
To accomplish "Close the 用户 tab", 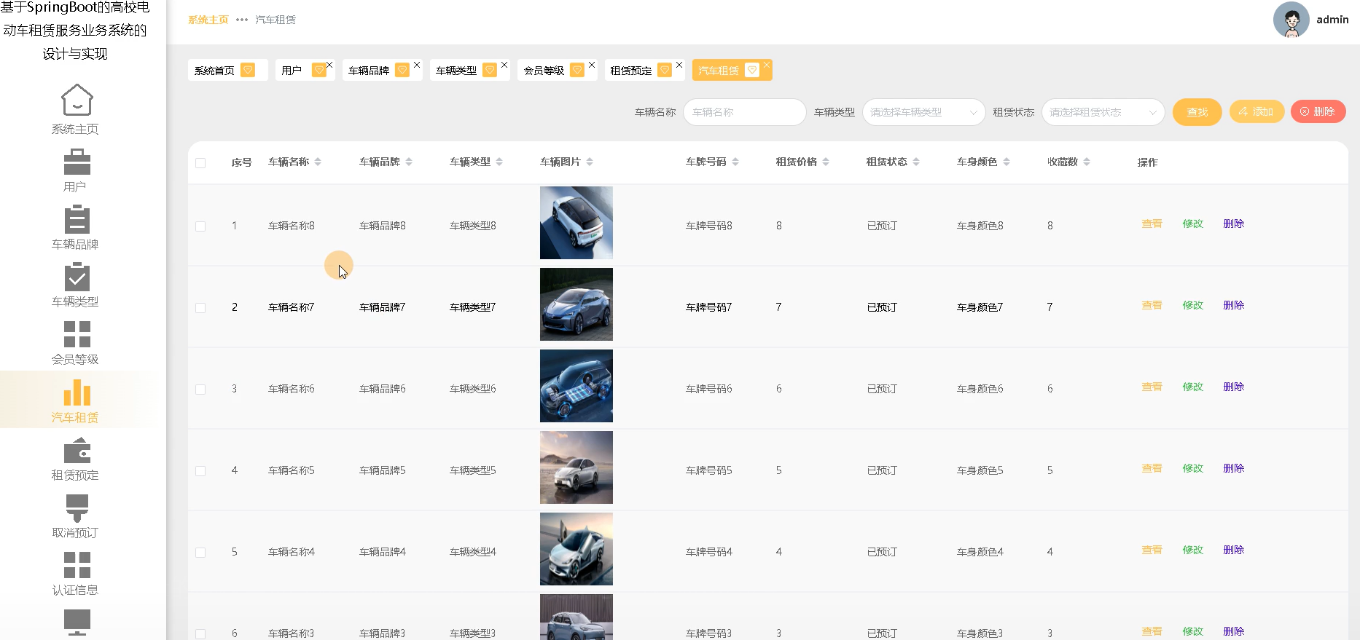I will pyautogui.click(x=329, y=65).
